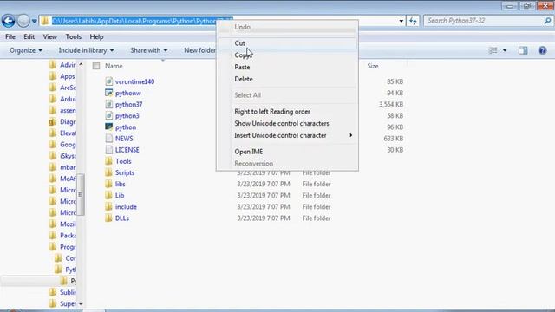
Task: Expand the address bar history dropdown
Action: pyautogui.click(x=401, y=21)
